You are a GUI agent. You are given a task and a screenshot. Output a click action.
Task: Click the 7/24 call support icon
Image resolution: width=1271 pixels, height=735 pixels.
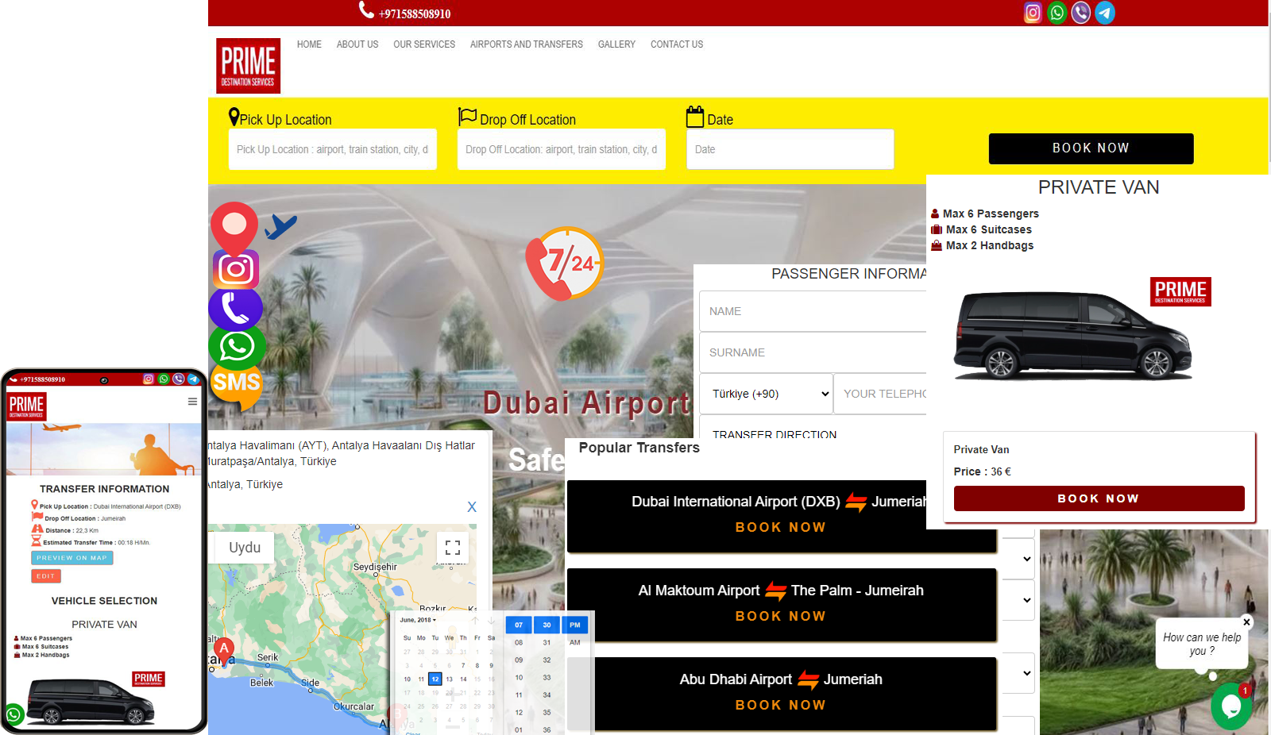click(x=566, y=264)
